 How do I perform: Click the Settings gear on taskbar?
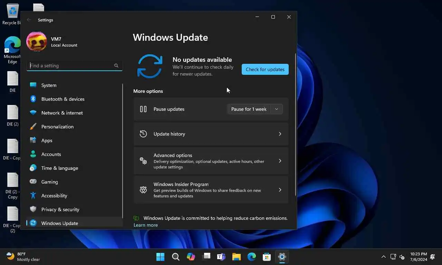(x=282, y=257)
